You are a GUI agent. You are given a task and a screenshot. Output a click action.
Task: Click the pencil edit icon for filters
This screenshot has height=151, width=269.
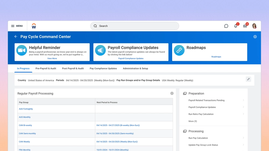point(248,79)
